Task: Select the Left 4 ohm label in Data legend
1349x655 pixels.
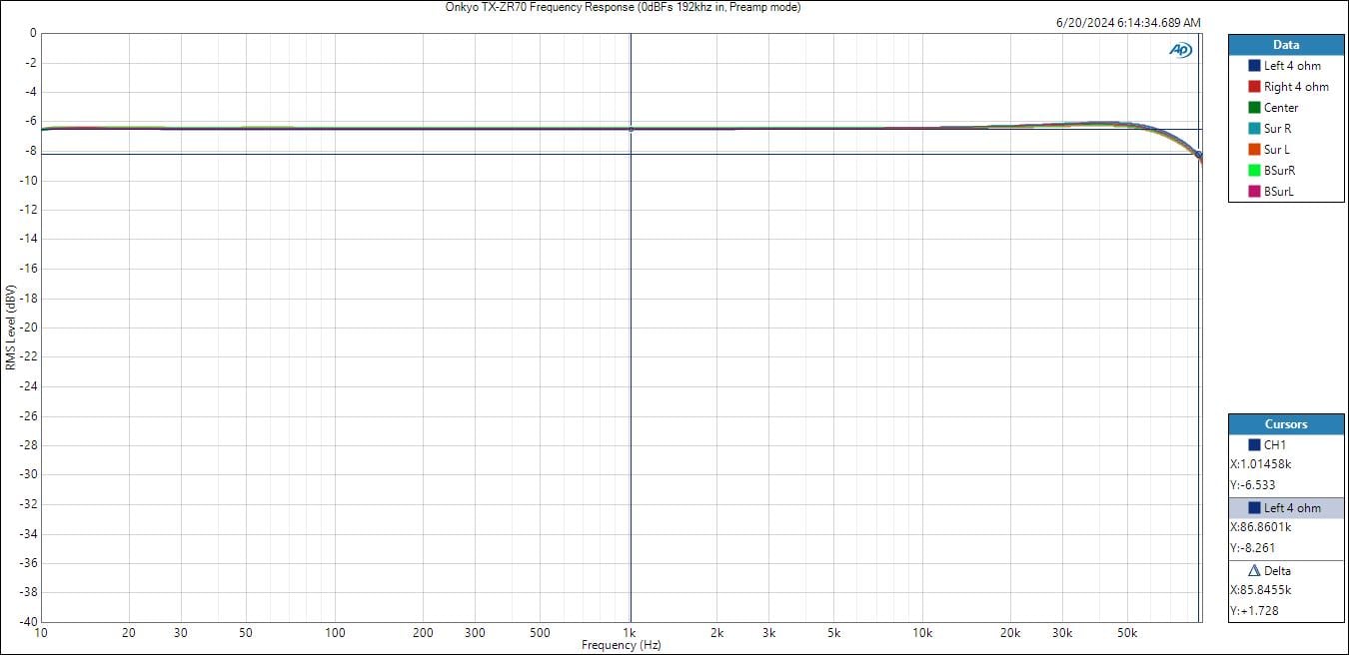Action: pyautogui.click(x=1292, y=66)
